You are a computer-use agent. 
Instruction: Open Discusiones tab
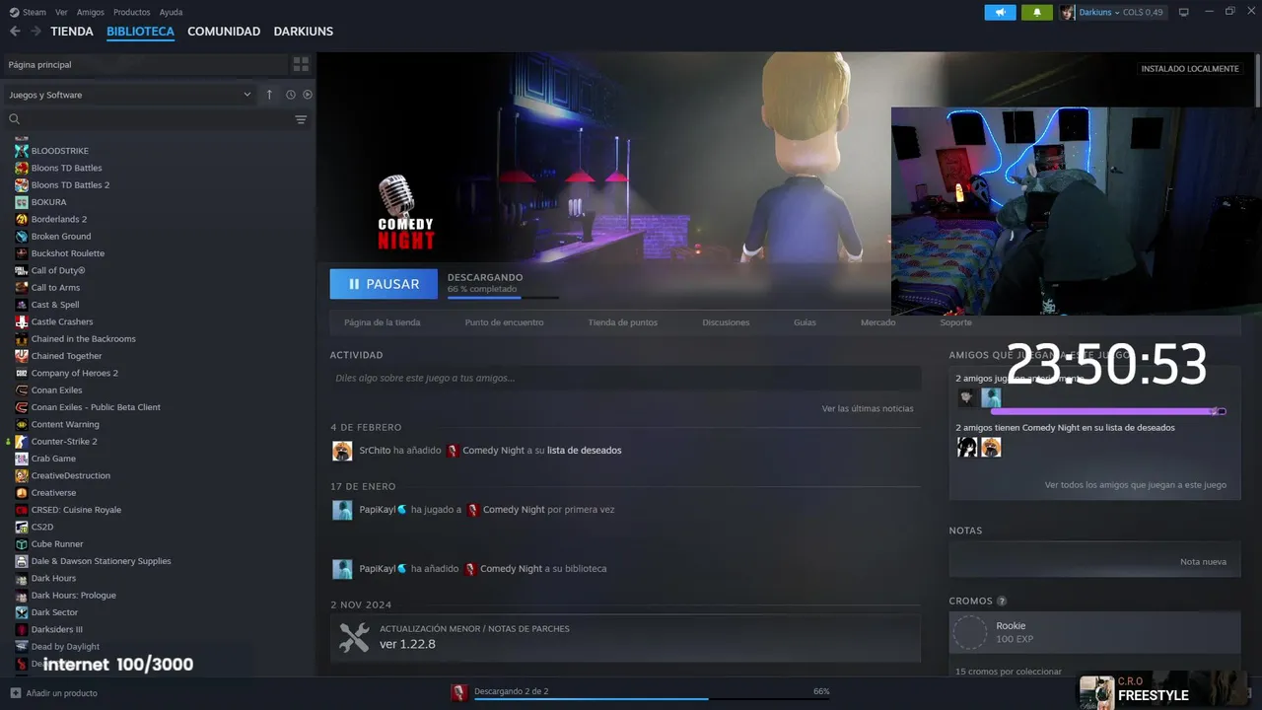pyautogui.click(x=726, y=322)
